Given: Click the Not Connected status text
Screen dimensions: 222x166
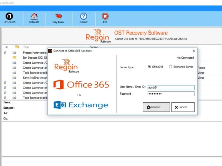Looking at the screenshot, I should coord(185,58).
